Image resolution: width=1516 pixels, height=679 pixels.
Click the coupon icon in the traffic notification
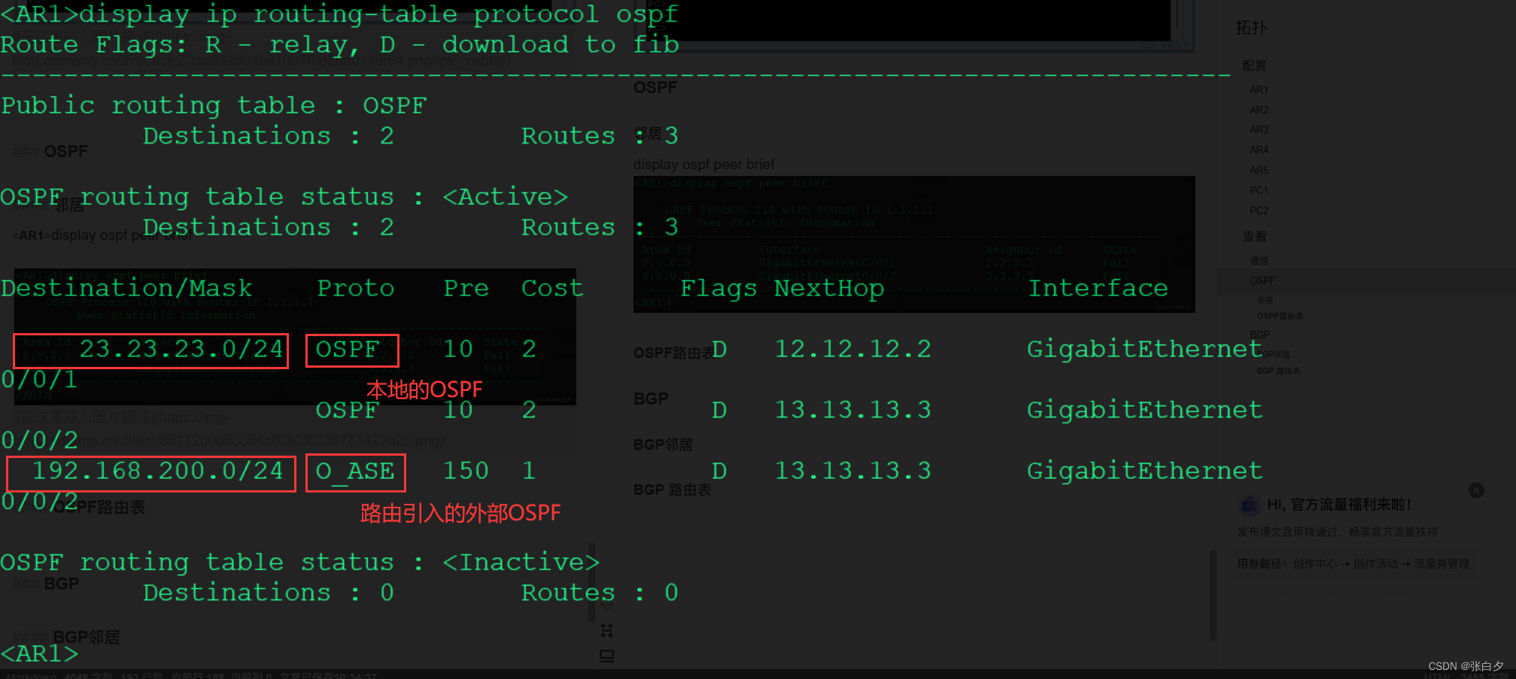pyautogui.click(x=1250, y=505)
